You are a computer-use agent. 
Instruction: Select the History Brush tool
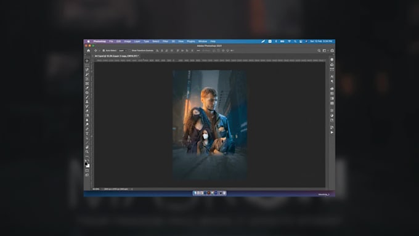(x=87, y=106)
